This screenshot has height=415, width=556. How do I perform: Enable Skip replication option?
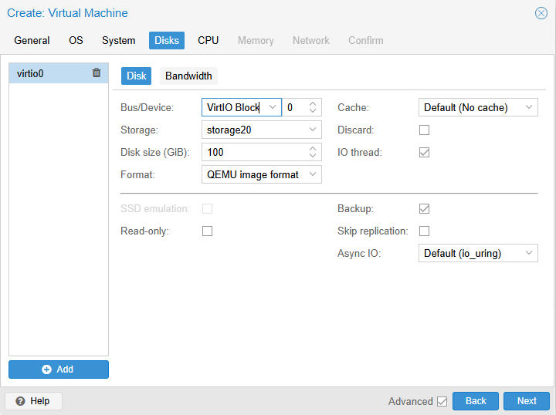click(424, 231)
